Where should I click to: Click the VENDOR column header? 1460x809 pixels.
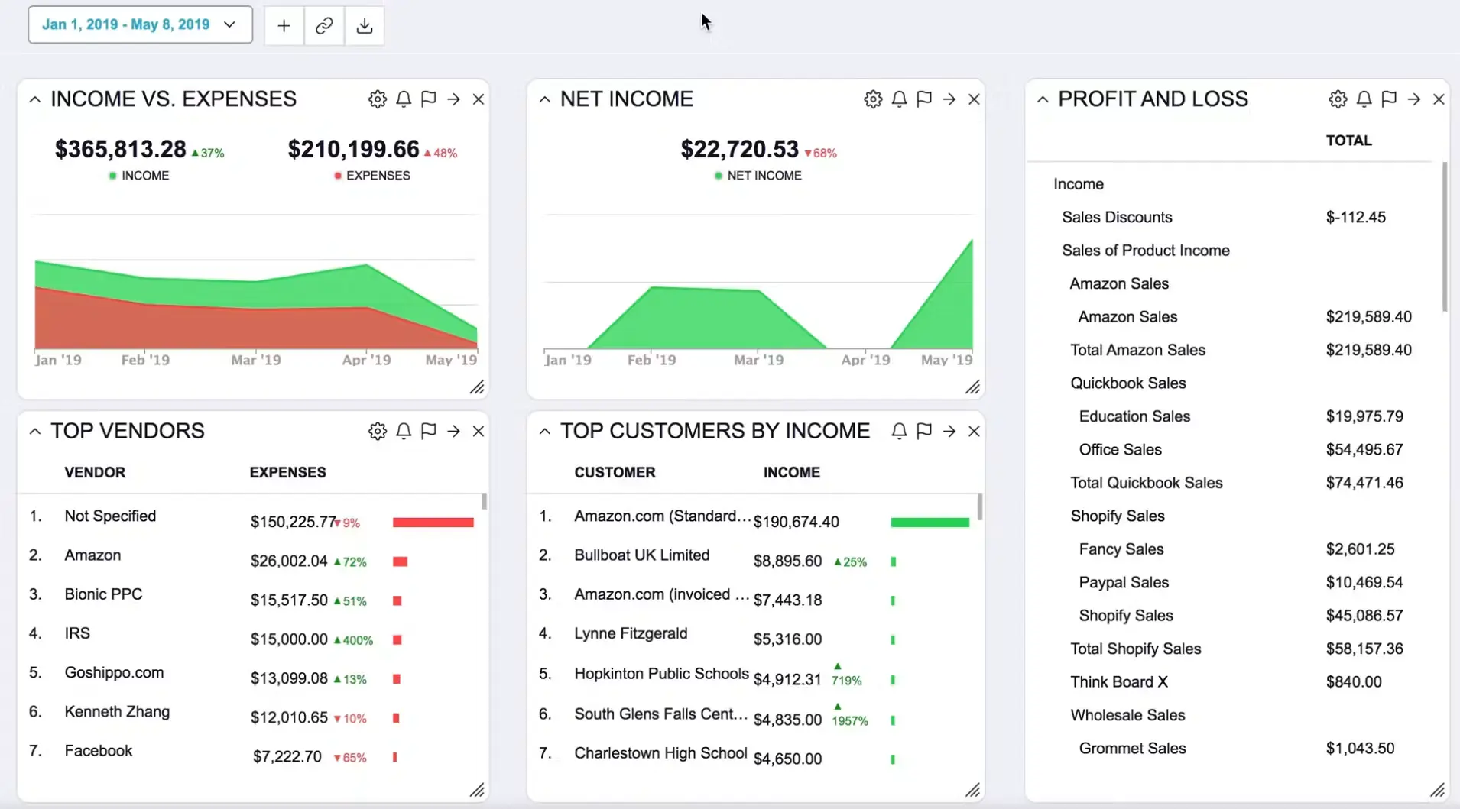[x=95, y=472]
